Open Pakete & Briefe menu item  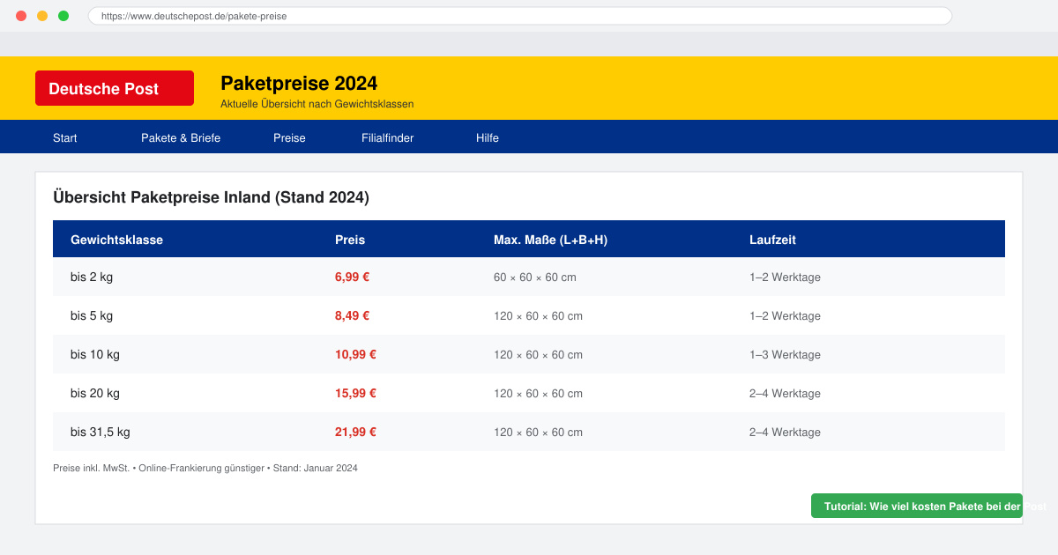181,138
